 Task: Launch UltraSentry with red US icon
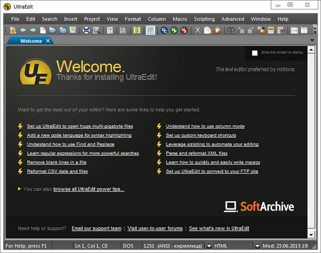pos(184,30)
